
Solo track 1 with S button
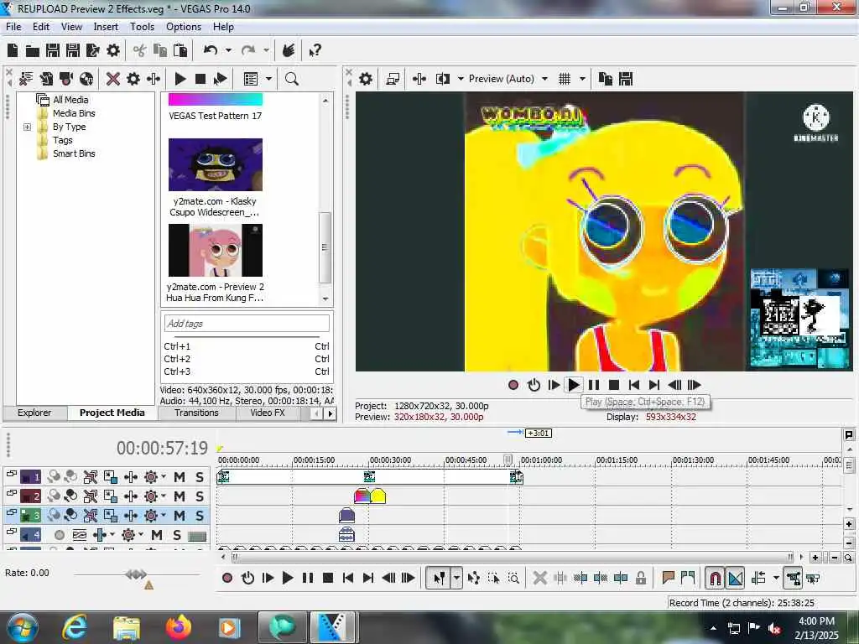200,477
